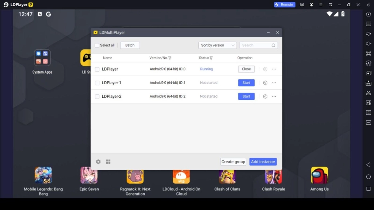Collapse the right sidebar with the double chevron

click(x=369, y=5)
